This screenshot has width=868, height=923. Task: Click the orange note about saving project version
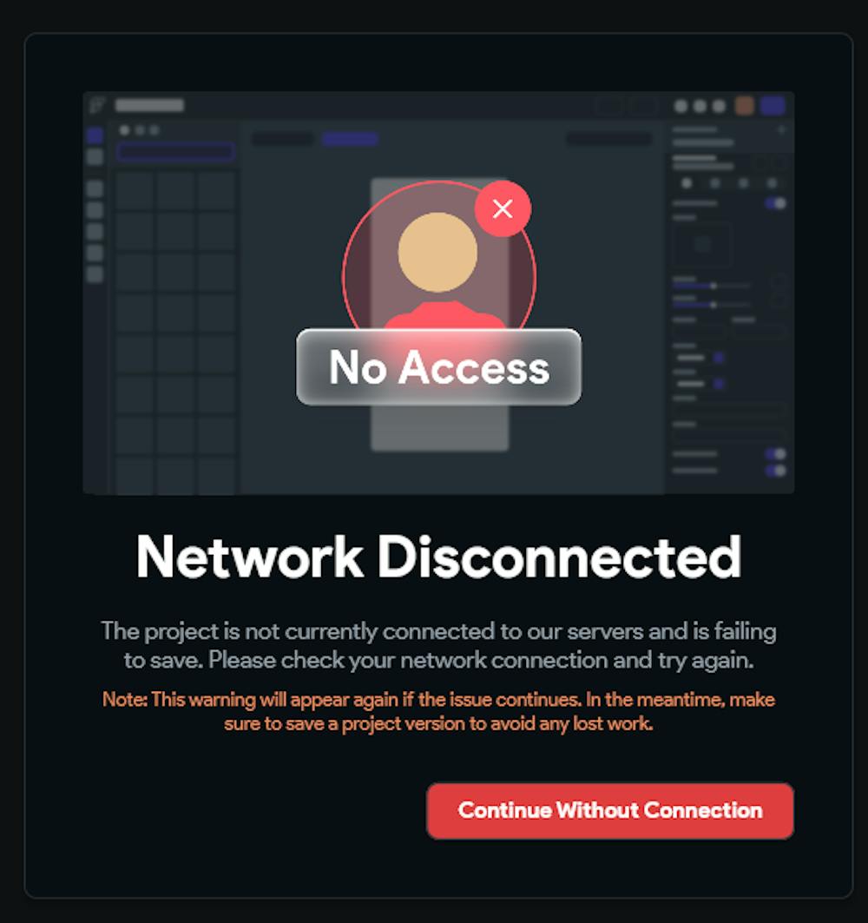[x=439, y=711]
